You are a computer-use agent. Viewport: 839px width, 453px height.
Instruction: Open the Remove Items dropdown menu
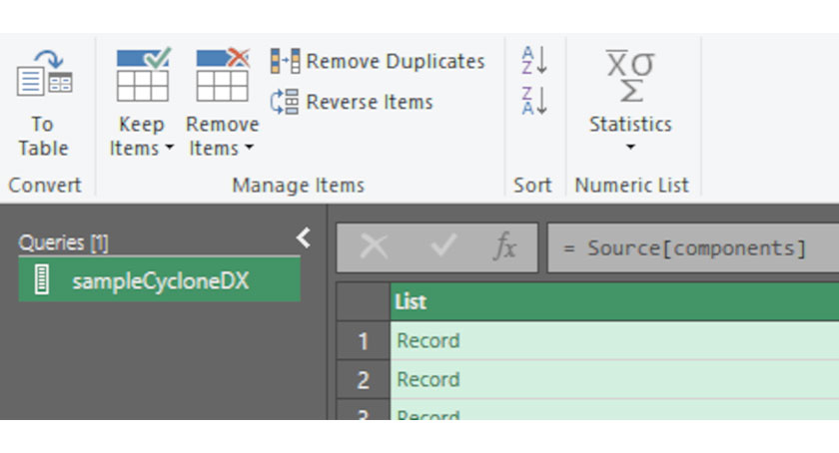222,149
